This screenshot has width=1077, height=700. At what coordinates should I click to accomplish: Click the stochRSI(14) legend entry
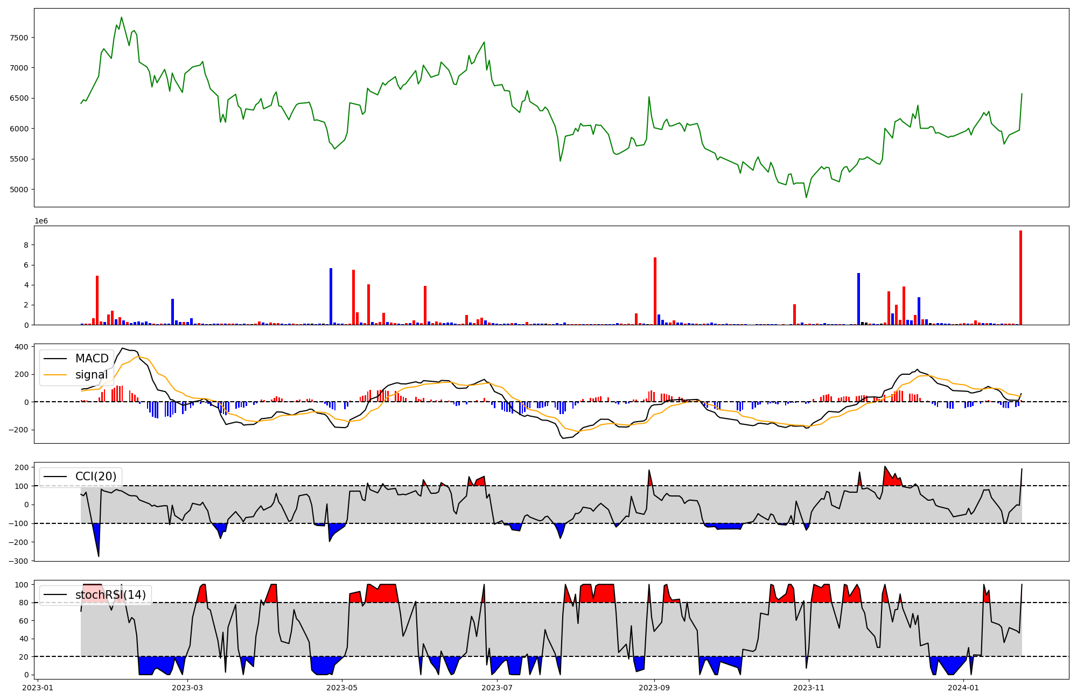point(110,595)
